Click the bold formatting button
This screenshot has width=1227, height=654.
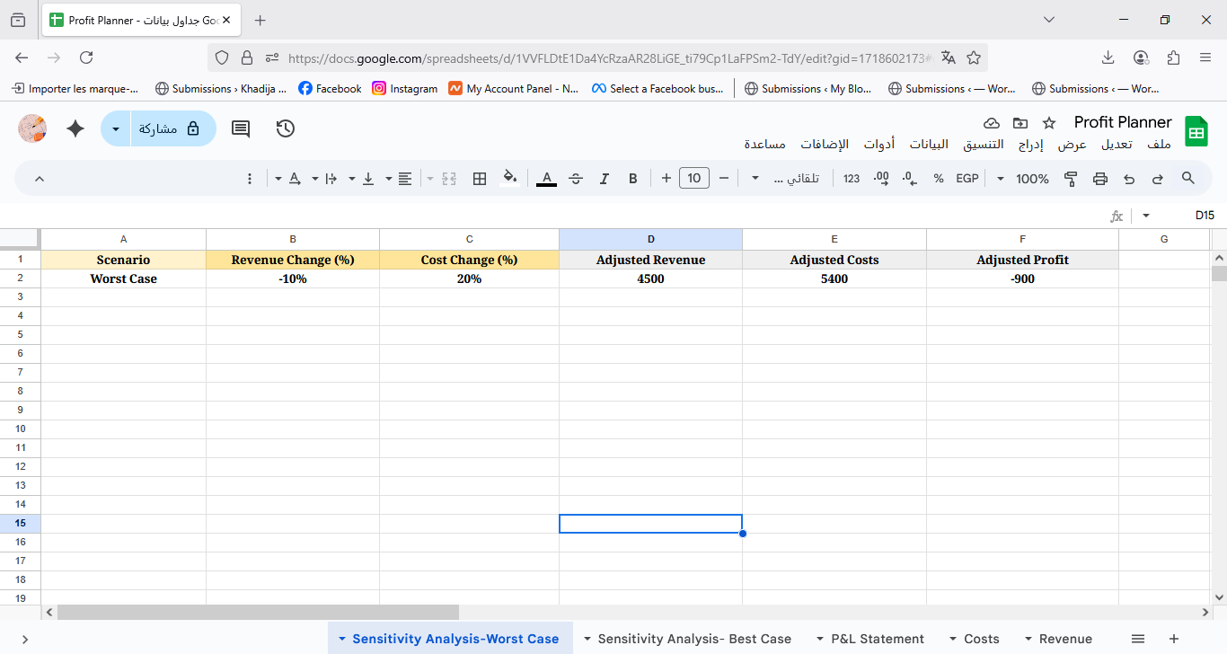633,179
